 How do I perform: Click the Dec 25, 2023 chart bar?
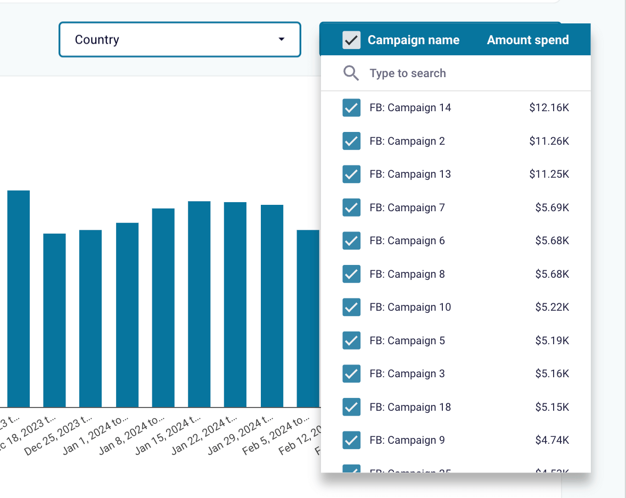point(90,318)
